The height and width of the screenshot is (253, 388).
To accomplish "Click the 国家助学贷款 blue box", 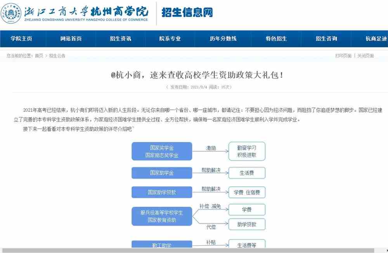I will (162, 192).
